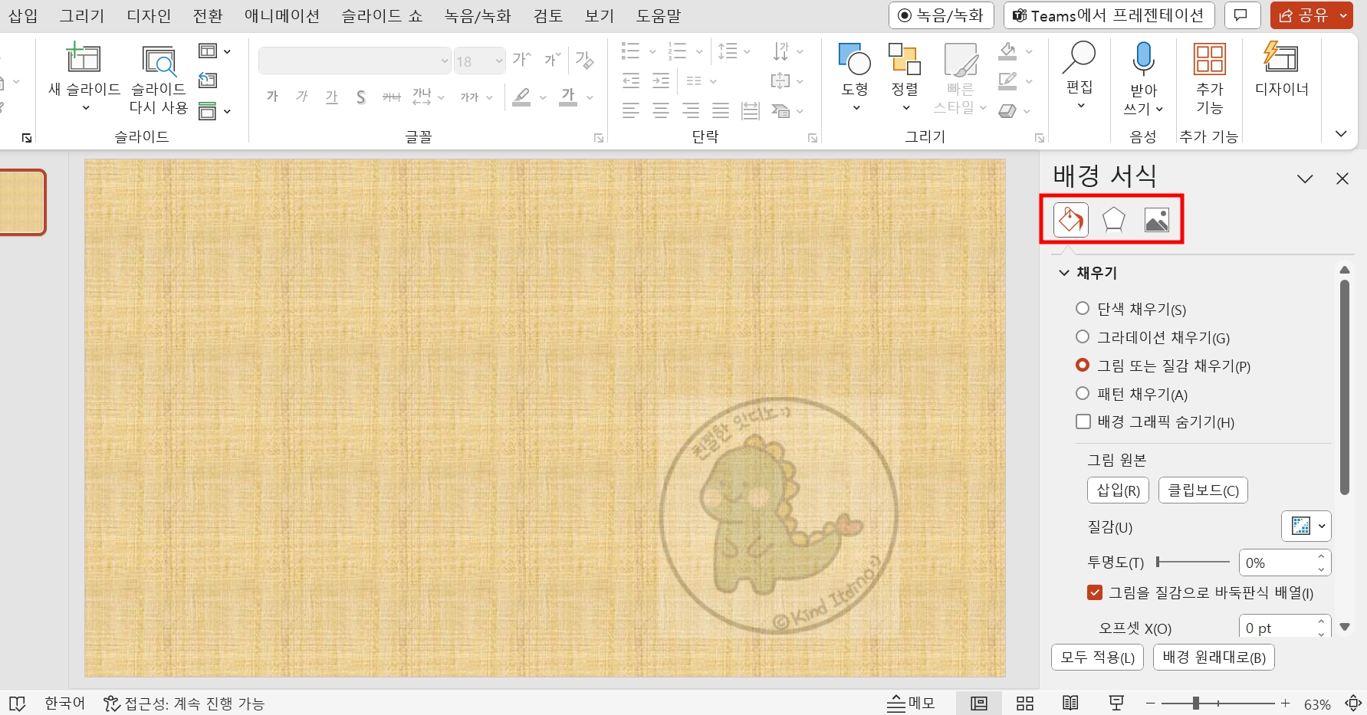Select gradient fill (그라데이션 채우기) radio
The width and height of the screenshot is (1367, 715).
pos(1083,336)
